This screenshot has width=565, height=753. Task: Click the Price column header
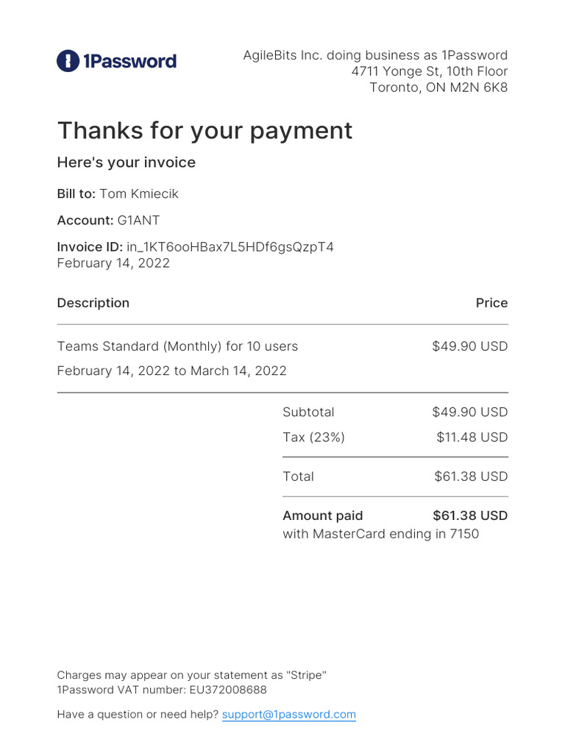pos(491,303)
